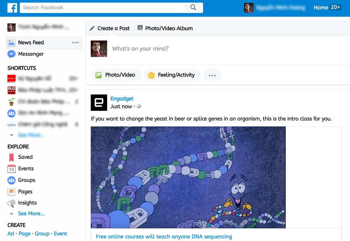
Task: Click the Facebook logo icon
Action: [12, 8]
